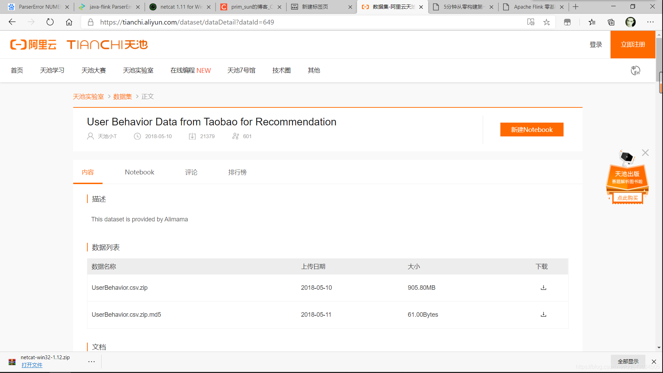Click the 立即注册 button

633,45
